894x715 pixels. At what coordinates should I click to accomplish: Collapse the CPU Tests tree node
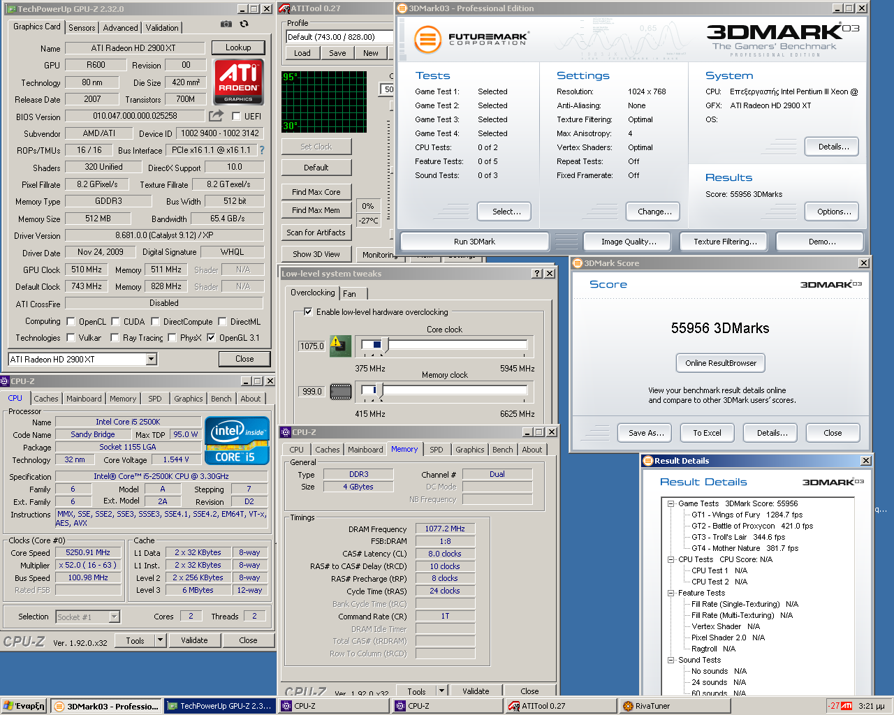[670, 559]
